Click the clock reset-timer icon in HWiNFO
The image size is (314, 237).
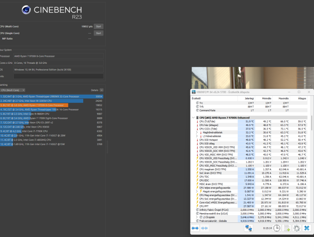(277, 228)
